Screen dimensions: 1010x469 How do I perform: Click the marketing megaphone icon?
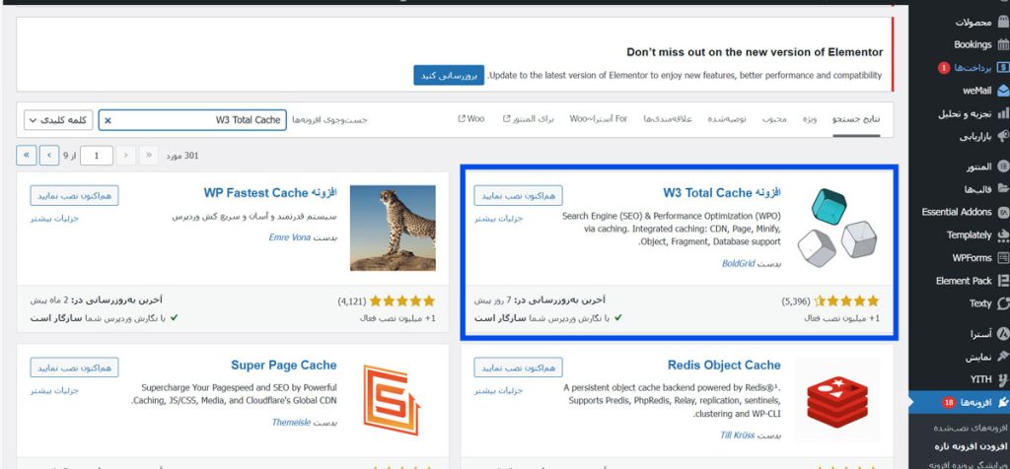click(1003, 136)
